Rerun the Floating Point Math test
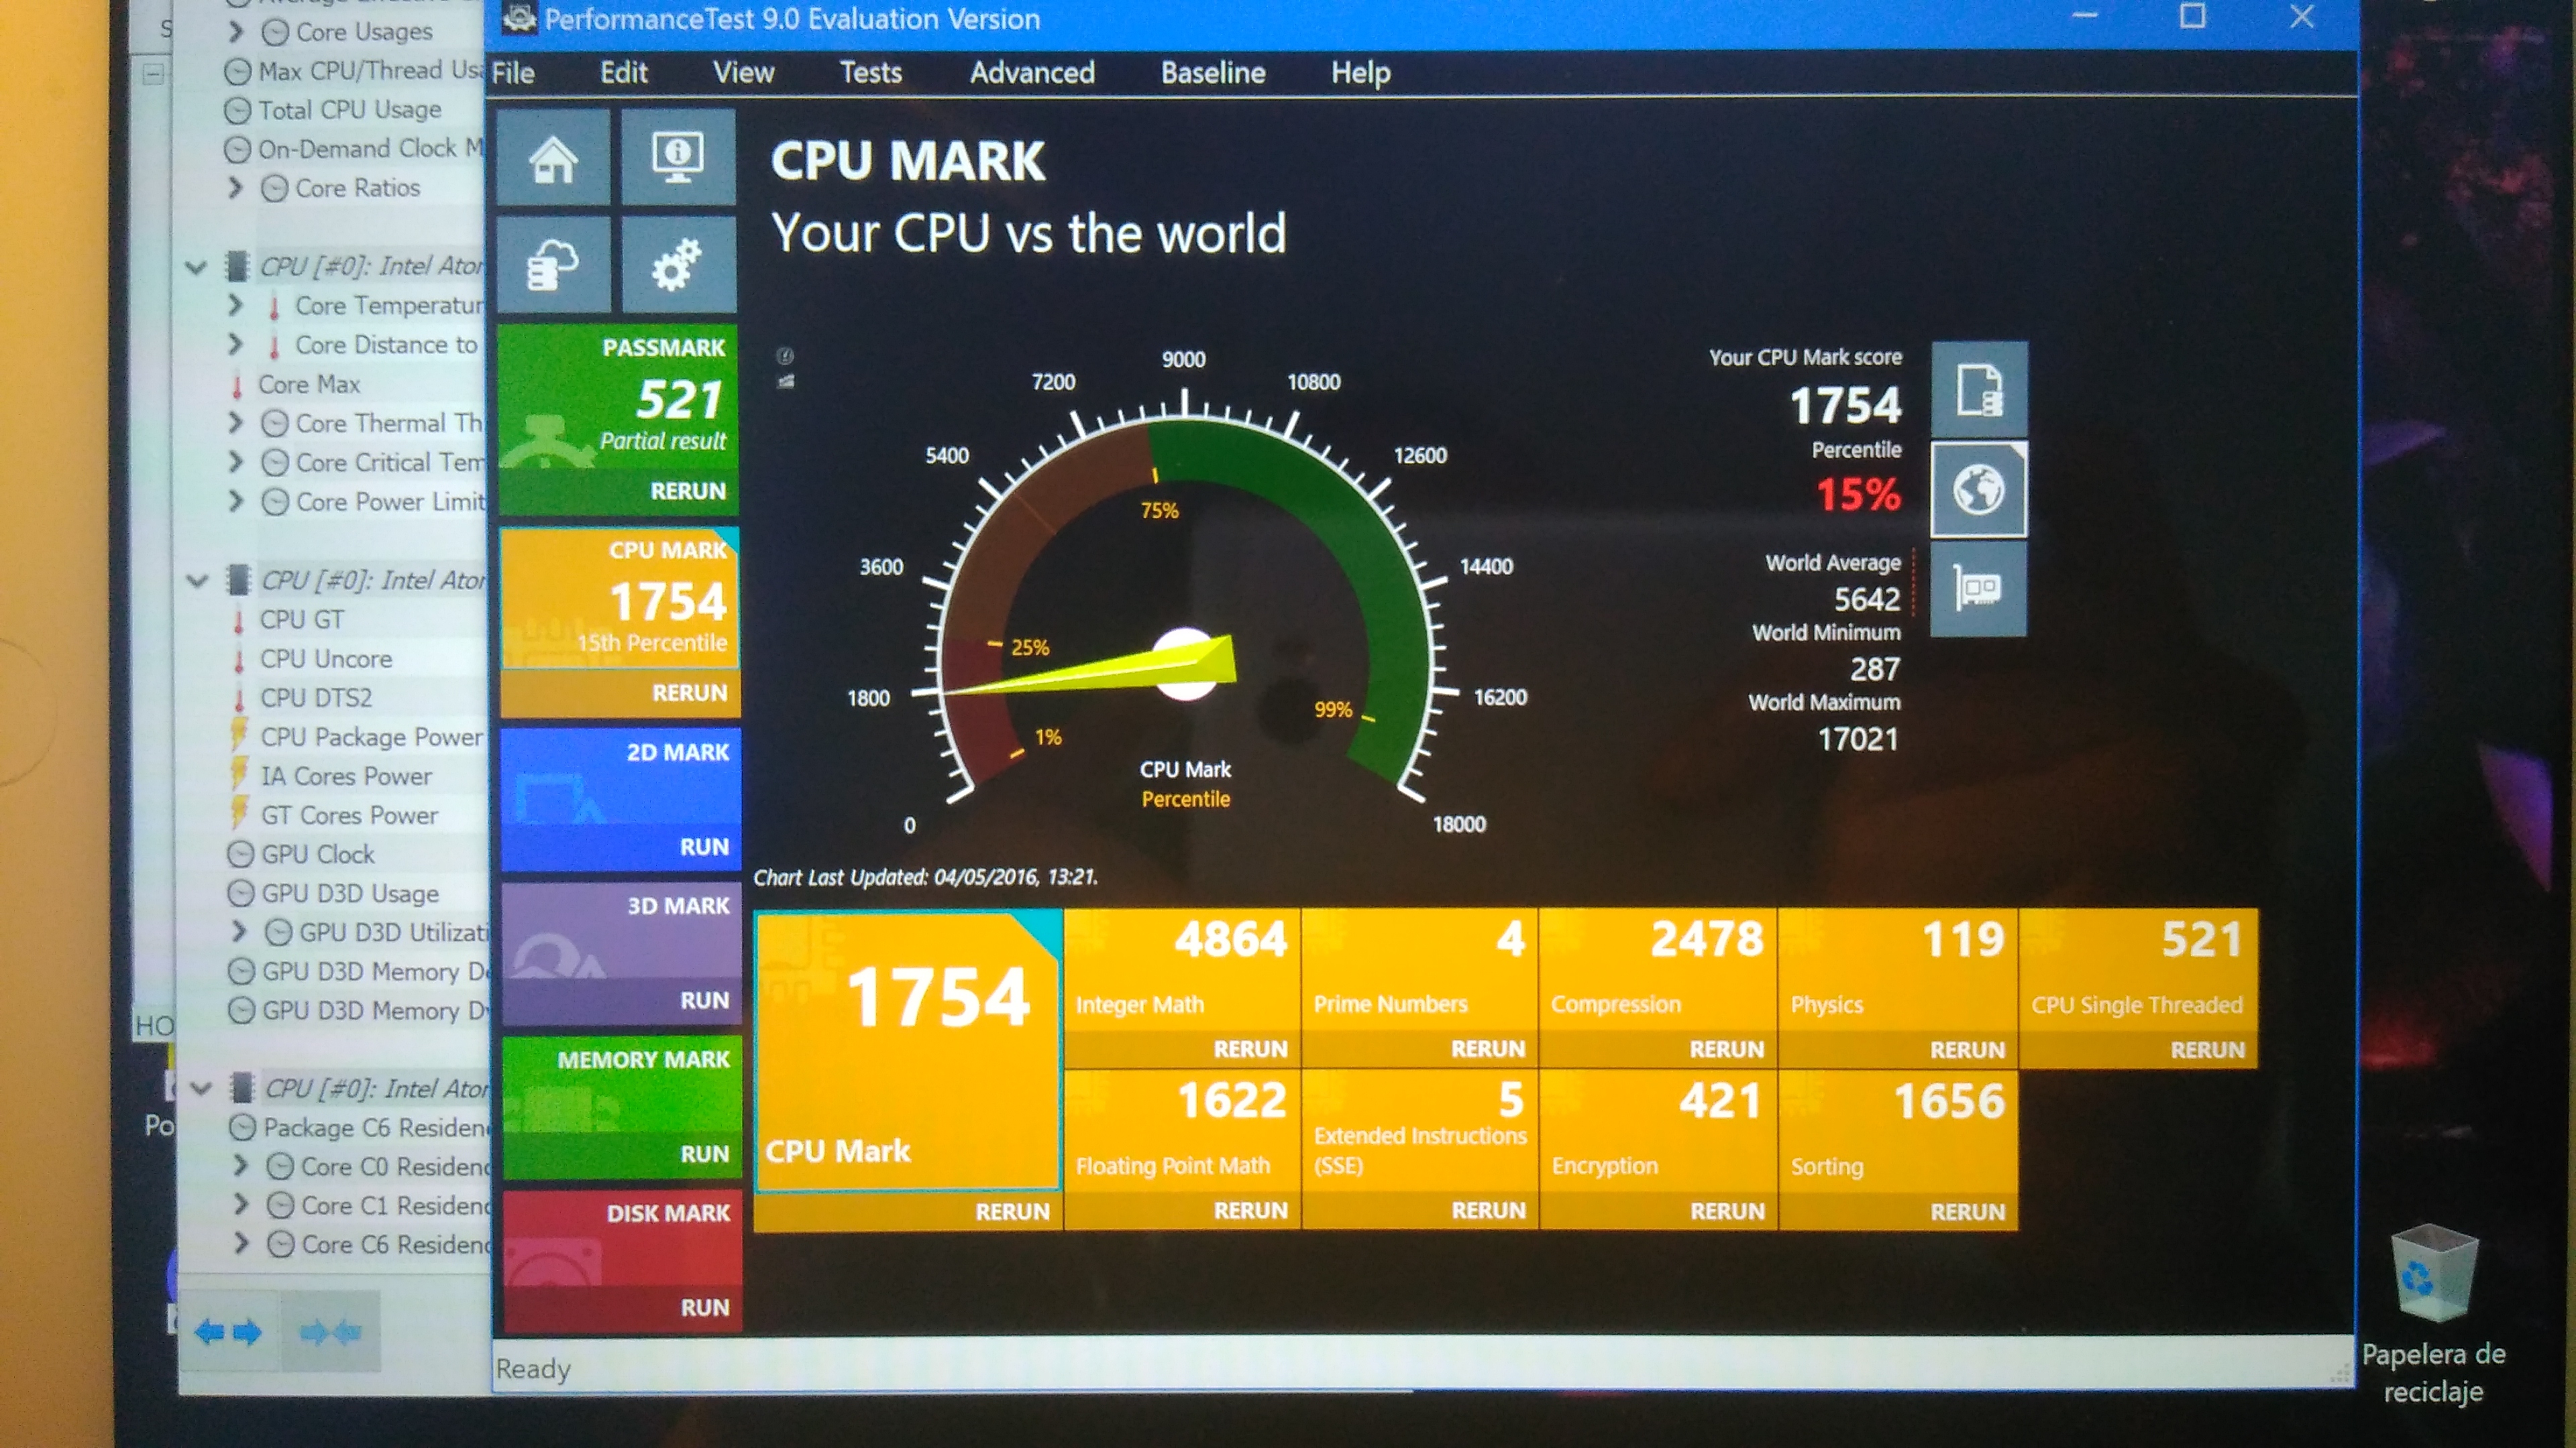2576x1448 pixels. click(1250, 1210)
